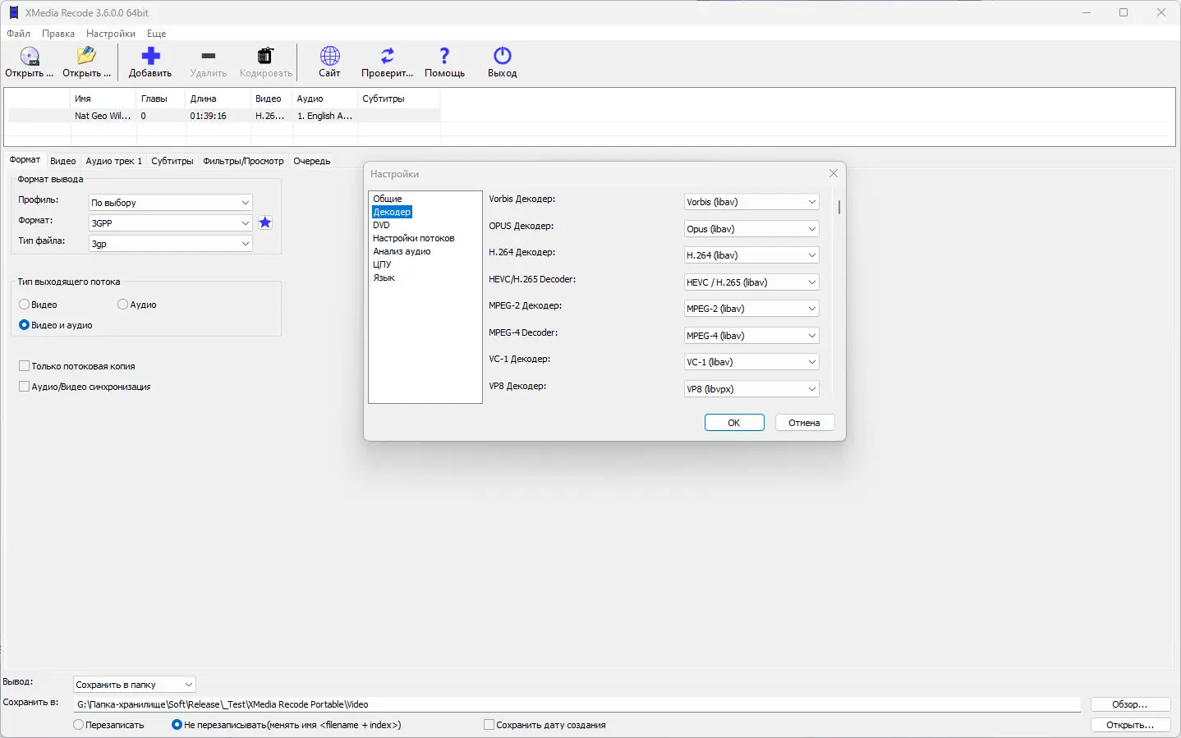
Task: Open the MPEG-4 Decoder dropdown
Action: coord(751,336)
